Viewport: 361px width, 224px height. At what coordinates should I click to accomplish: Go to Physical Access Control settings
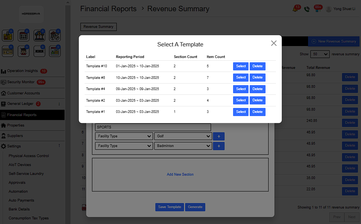click(x=29, y=156)
